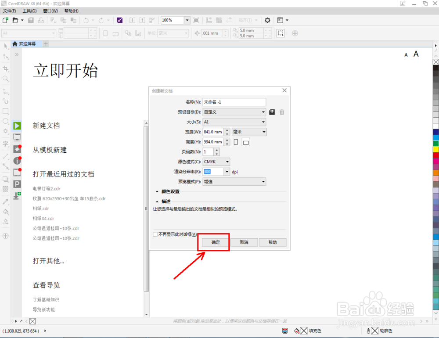Image resolution: width=439 pixels, height=338 pixels.
Task: Click the Open Other link
Action: [48, 261]
